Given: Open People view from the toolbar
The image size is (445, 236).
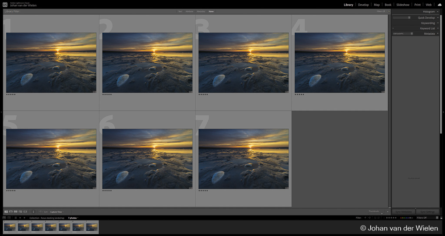Looking at the screenshot, I should (25, 212).
